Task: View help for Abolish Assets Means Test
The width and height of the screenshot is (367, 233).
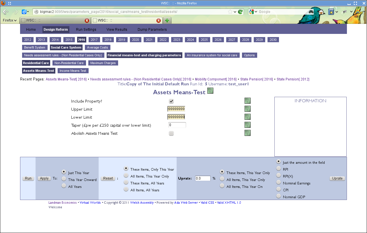Action: [x=247, y=133]
